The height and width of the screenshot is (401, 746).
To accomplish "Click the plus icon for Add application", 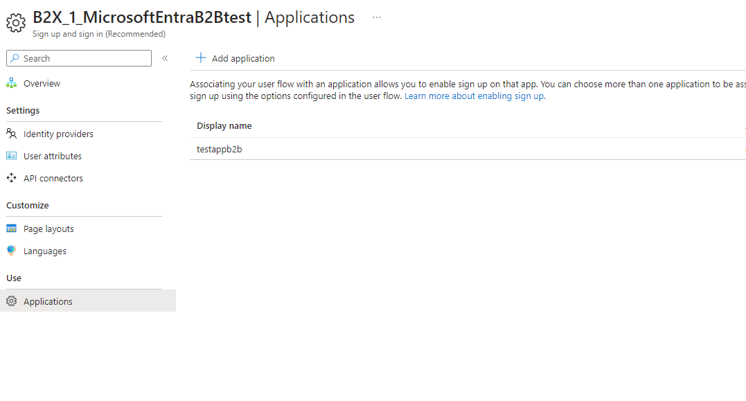I will (201, 57).
